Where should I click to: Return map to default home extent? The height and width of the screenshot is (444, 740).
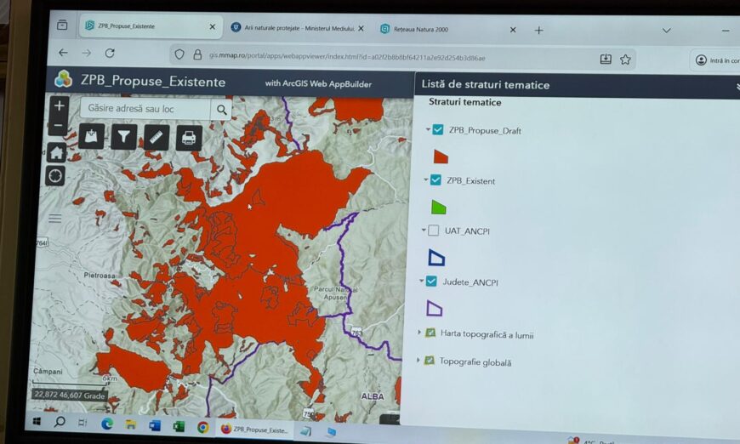click(57, 153)
